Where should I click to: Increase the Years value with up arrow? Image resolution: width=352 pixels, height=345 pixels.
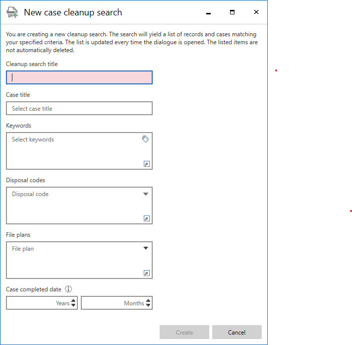click(x=73, y=301)
